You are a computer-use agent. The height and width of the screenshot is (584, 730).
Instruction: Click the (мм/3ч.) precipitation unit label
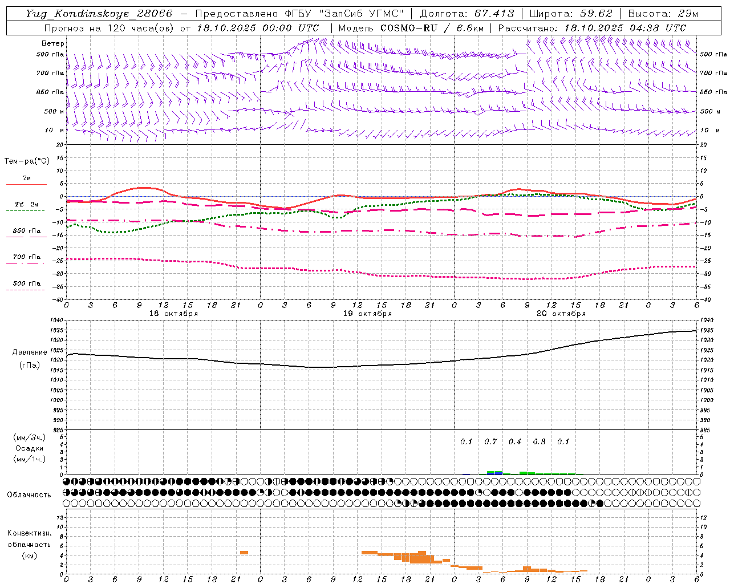coord(30,437)
